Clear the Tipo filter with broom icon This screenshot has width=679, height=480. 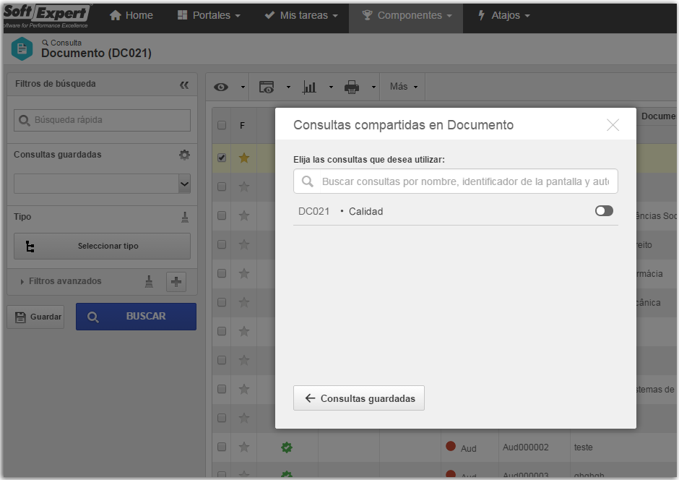tap(185, 217)
